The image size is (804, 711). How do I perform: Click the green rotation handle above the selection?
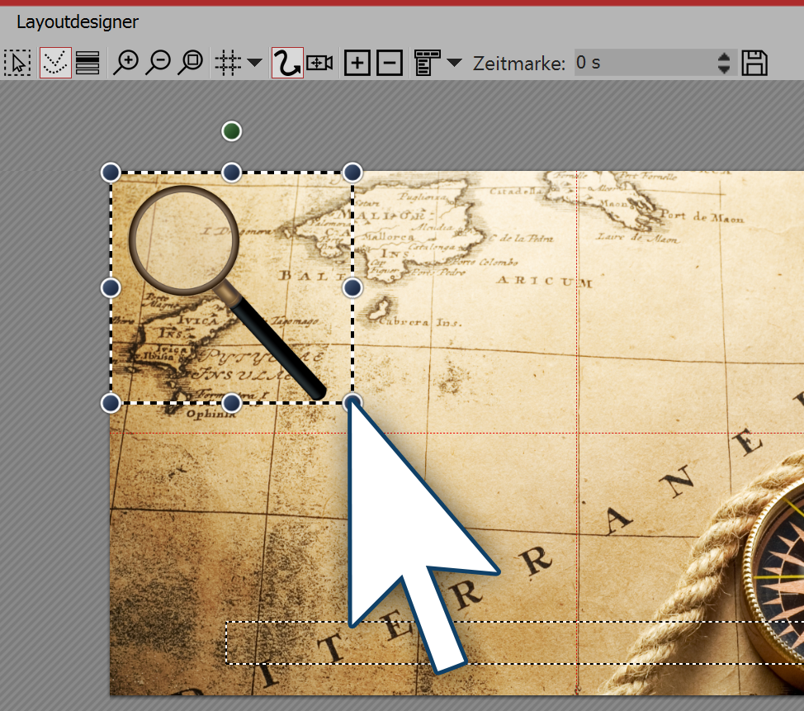point(231,130)
